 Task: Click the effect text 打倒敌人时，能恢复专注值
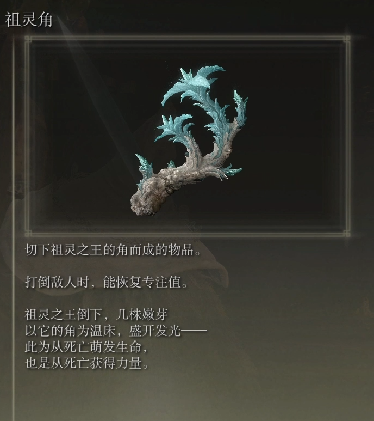(107, 282)
